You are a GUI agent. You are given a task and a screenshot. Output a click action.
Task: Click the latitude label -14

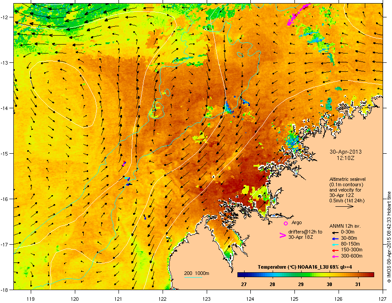[4, 108]
